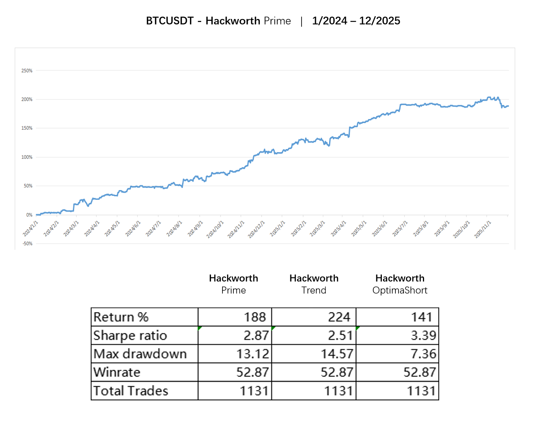Click the Max drawdown row label
This screenshot has height=436, width=533.
[140, 354]
